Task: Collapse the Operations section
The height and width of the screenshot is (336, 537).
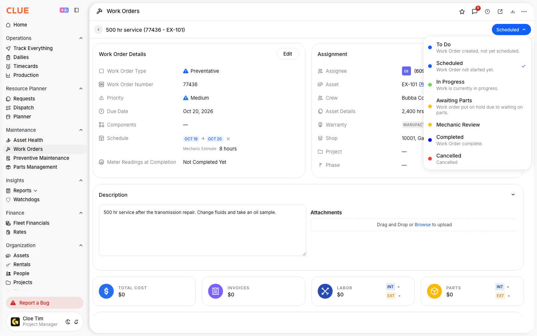Action: coord(81,38)
